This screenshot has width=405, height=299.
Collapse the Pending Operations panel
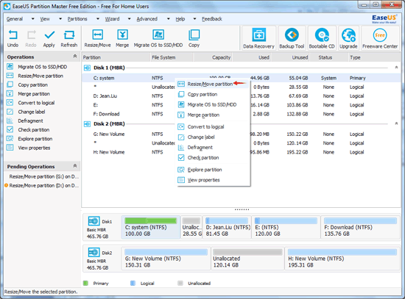click(75, 166)
